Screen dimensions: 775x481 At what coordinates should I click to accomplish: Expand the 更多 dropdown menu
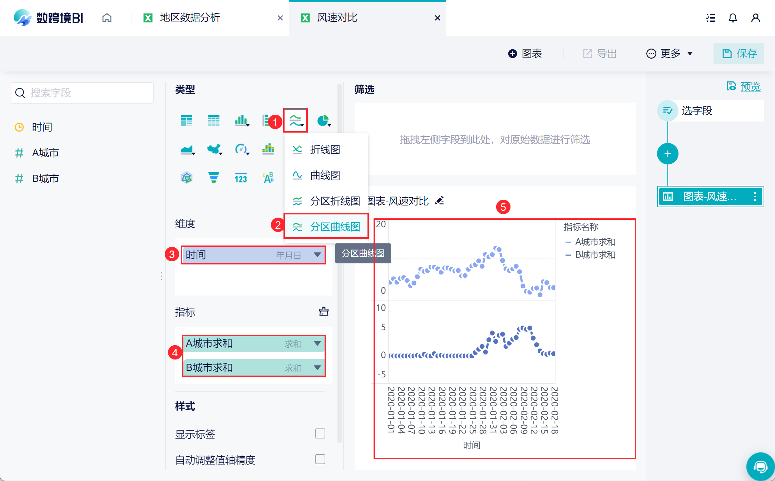670,54
